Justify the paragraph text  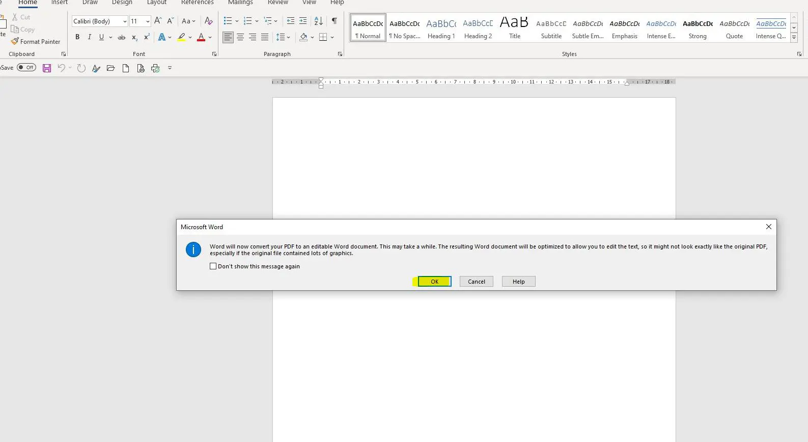coord(265,37)
